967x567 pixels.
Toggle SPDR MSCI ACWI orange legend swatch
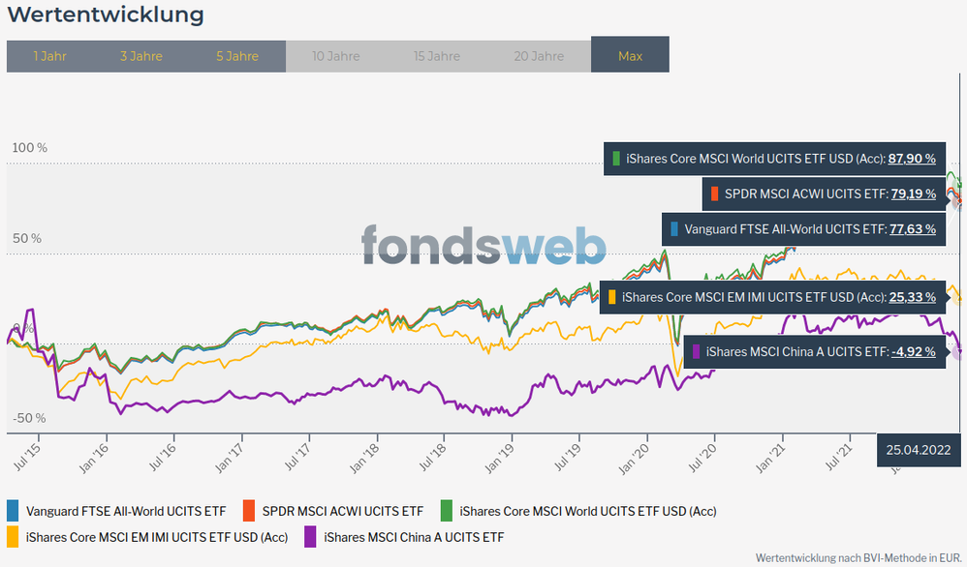[x=249, y=510]
